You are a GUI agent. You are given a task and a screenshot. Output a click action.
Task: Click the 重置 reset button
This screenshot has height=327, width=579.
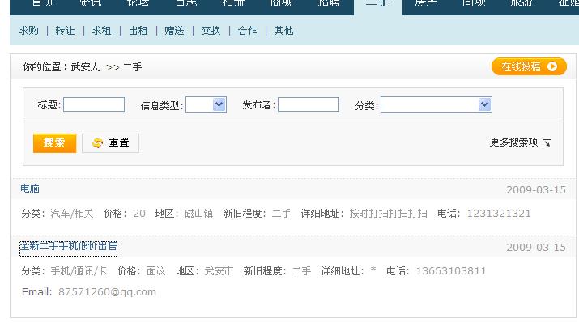[x=110, y=142]
